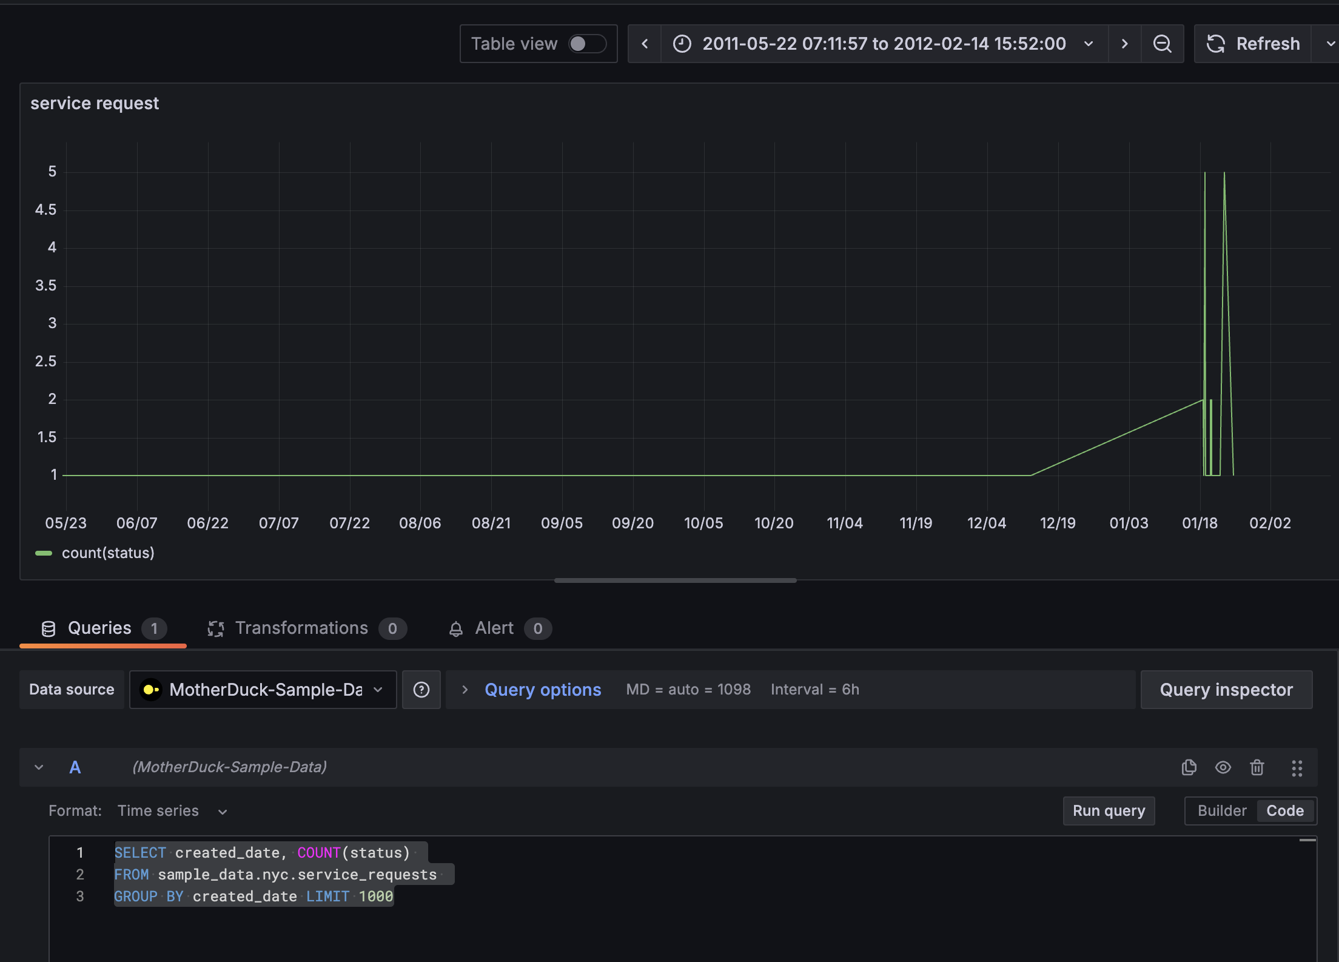Expand the Query options section
This screenshot has height=962, width=1339.
[x=532, y=690]
